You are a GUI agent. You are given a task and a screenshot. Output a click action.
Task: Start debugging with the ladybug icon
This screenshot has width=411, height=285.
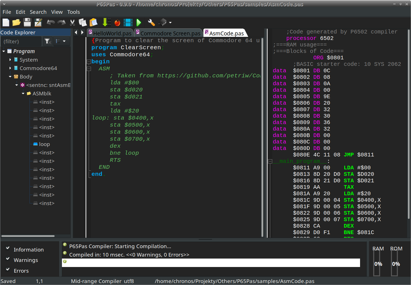point(117,23)
